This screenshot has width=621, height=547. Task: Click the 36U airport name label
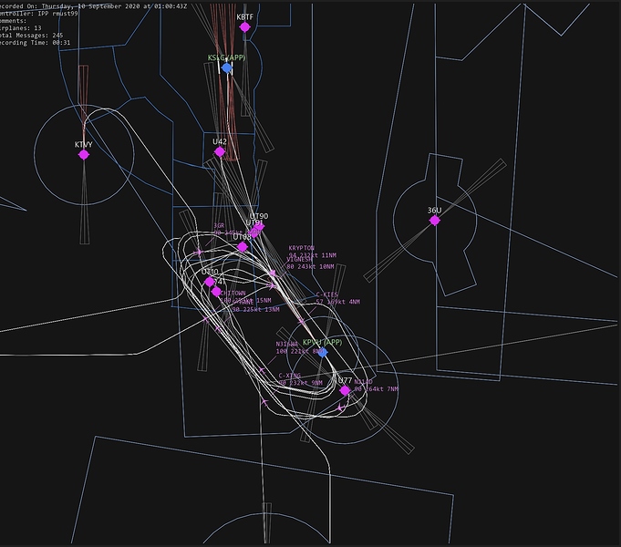434,211
